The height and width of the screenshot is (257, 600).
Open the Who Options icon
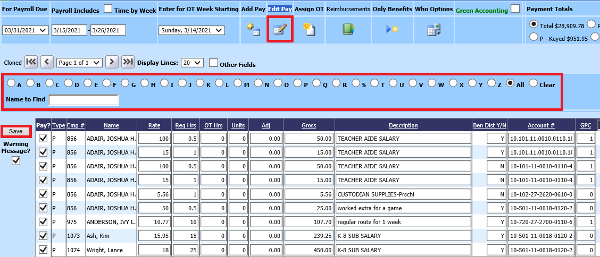pos(434,30)
